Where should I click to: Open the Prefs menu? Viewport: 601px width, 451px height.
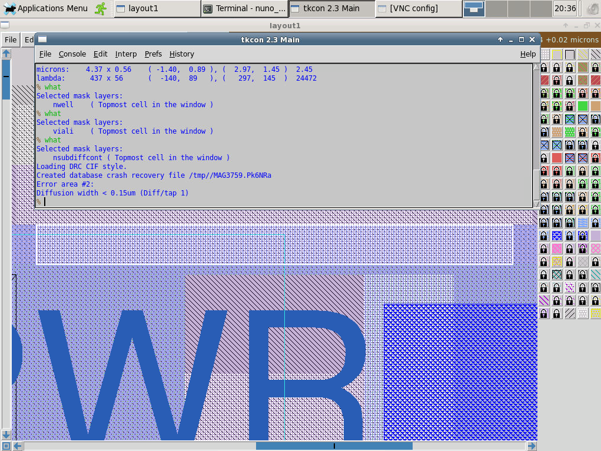point(153,54)
